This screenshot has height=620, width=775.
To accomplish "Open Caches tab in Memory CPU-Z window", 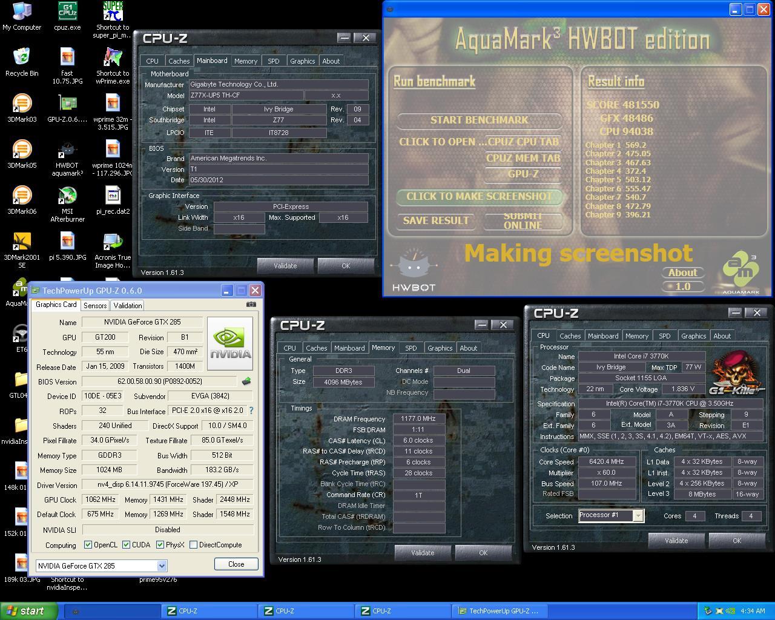I will coord(317,348).
